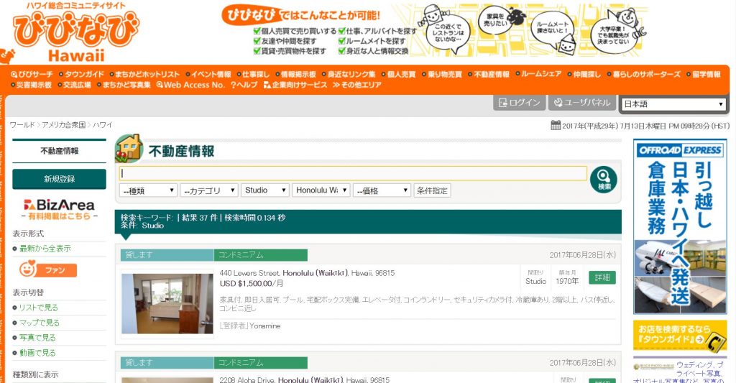
Task: Open ルームシェア menu link
Action: pos(538,74)
